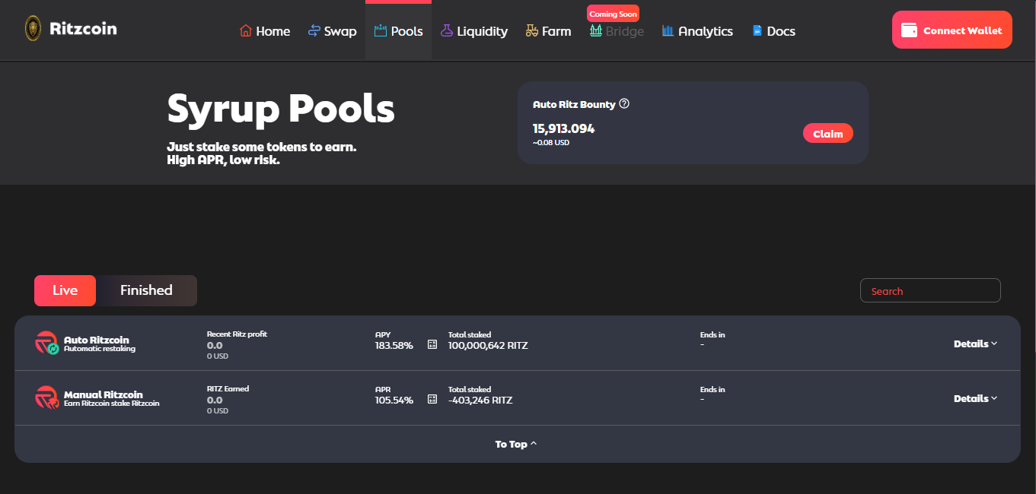This screenshot has height=494, width=1036.
Task: Click the help icon beside Auto Ritz Bounty
Action: point(624,104)
